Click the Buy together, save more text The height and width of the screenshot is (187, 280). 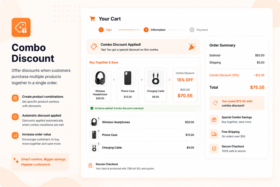click(x=236, y=122)
